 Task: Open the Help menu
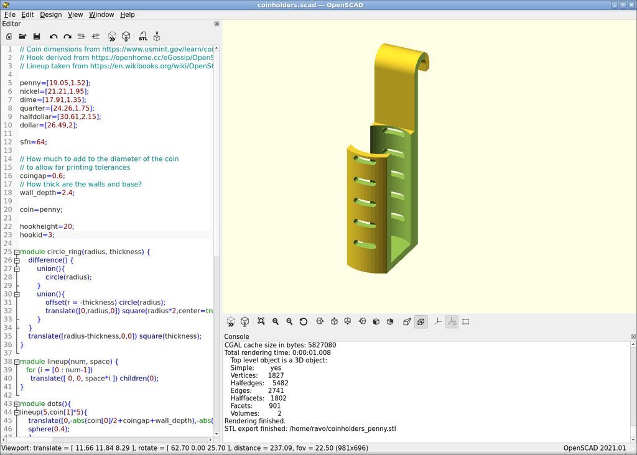point(127,15)
